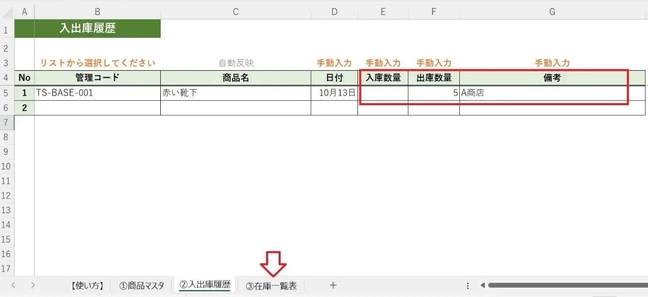Go to previous sheet tab arrow
The width and height of the screenshot is (648, 297).
click(13, 286)
